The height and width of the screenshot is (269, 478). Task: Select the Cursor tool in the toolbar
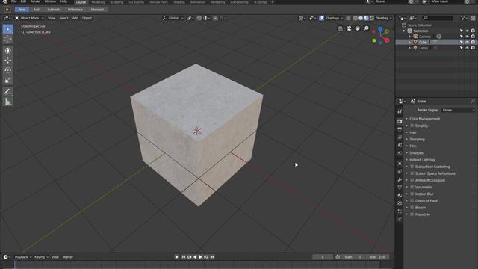click(8, 40)
